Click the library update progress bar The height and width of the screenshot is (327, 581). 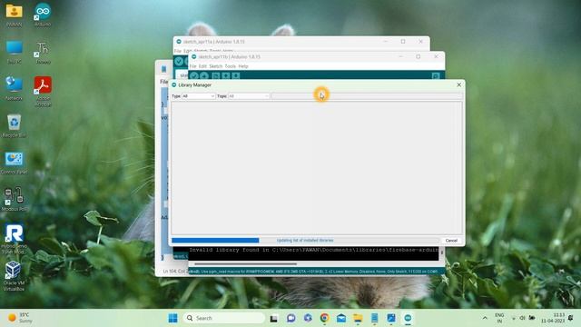click(x=305, y=241)
